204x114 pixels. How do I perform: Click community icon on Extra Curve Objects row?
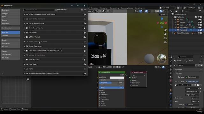click(x=84, y=28)
